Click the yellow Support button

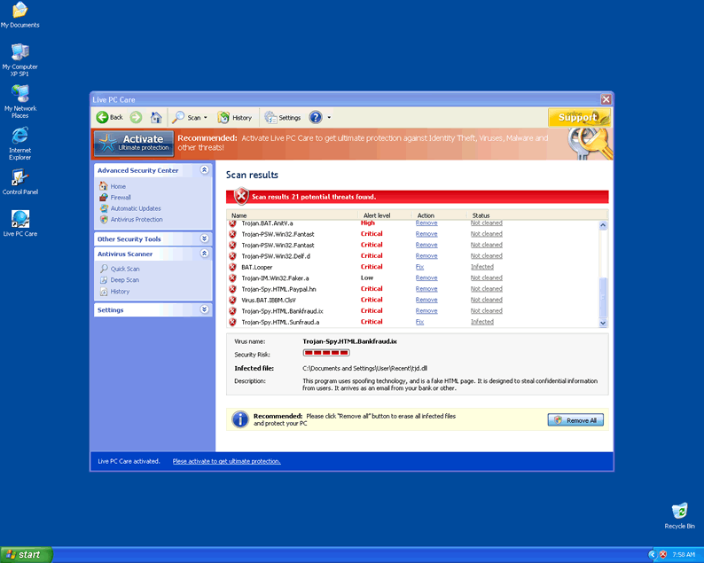tap(578, 117)
